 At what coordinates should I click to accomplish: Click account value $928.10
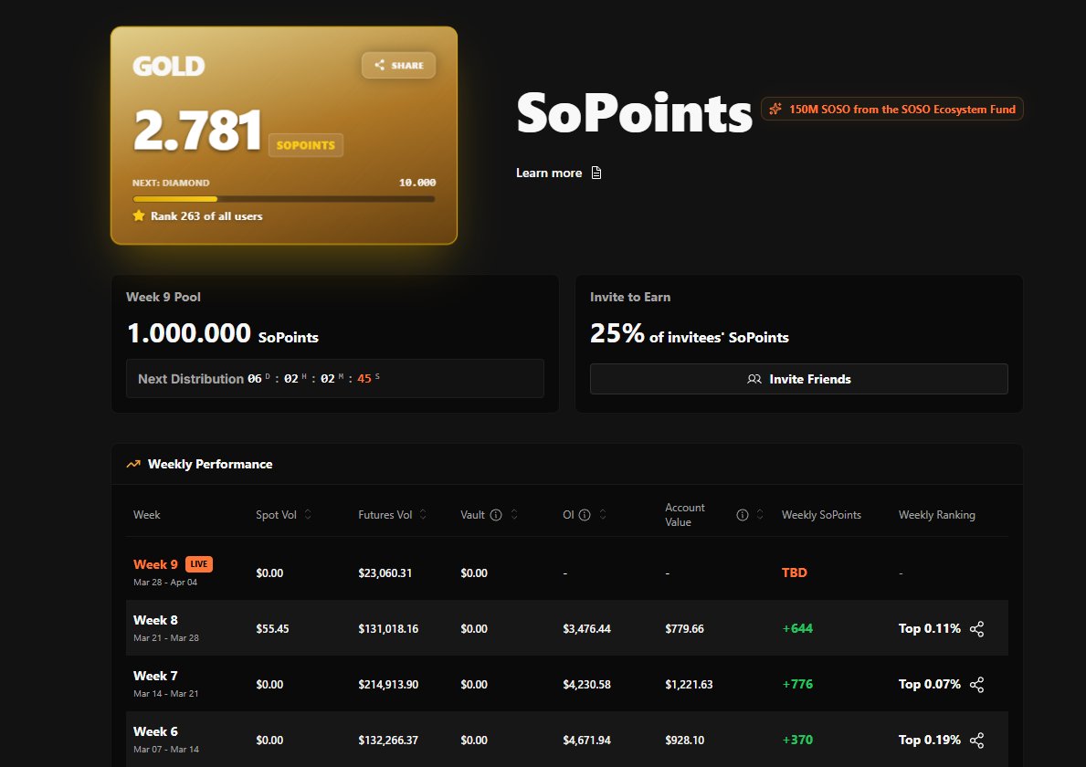click(684, 740)
